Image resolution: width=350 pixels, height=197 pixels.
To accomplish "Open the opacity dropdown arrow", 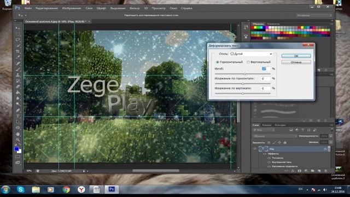I will (x=330, y=136).
